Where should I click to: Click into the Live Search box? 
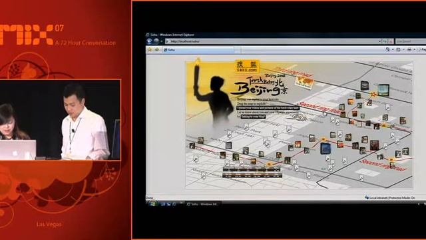coord(410,41)
